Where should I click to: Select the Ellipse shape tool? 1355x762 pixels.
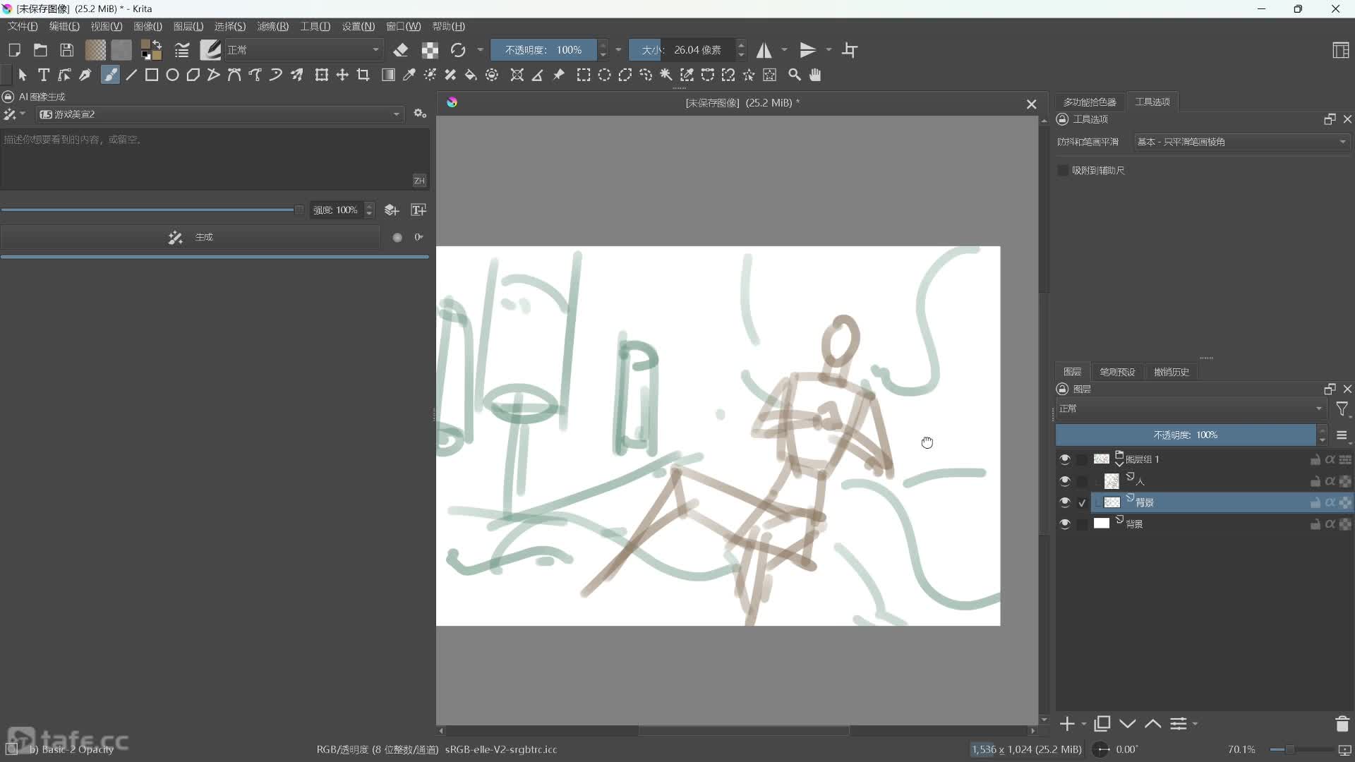coord(172,75)
